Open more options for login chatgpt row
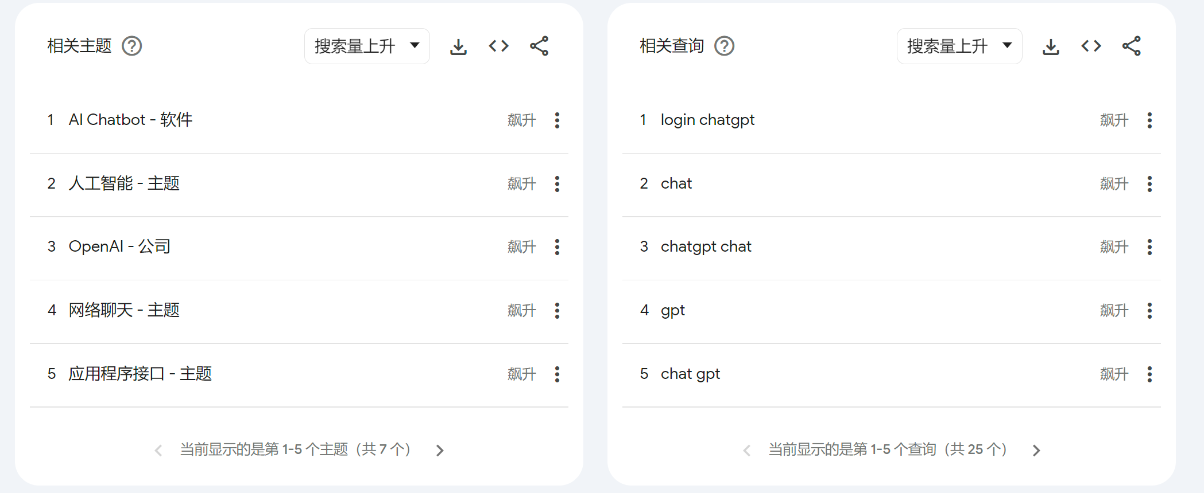1204x493 pixels. [x=1149, y=120]
